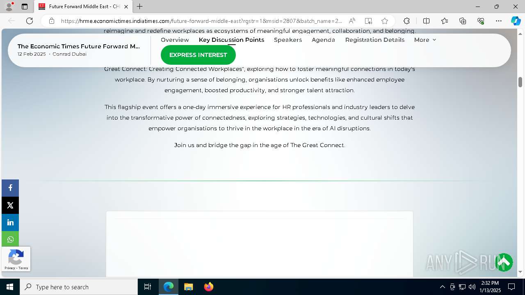Click the EXPRESS INTEREST button
This screenshot has height=295, width=525.
(x=198, y=55)
